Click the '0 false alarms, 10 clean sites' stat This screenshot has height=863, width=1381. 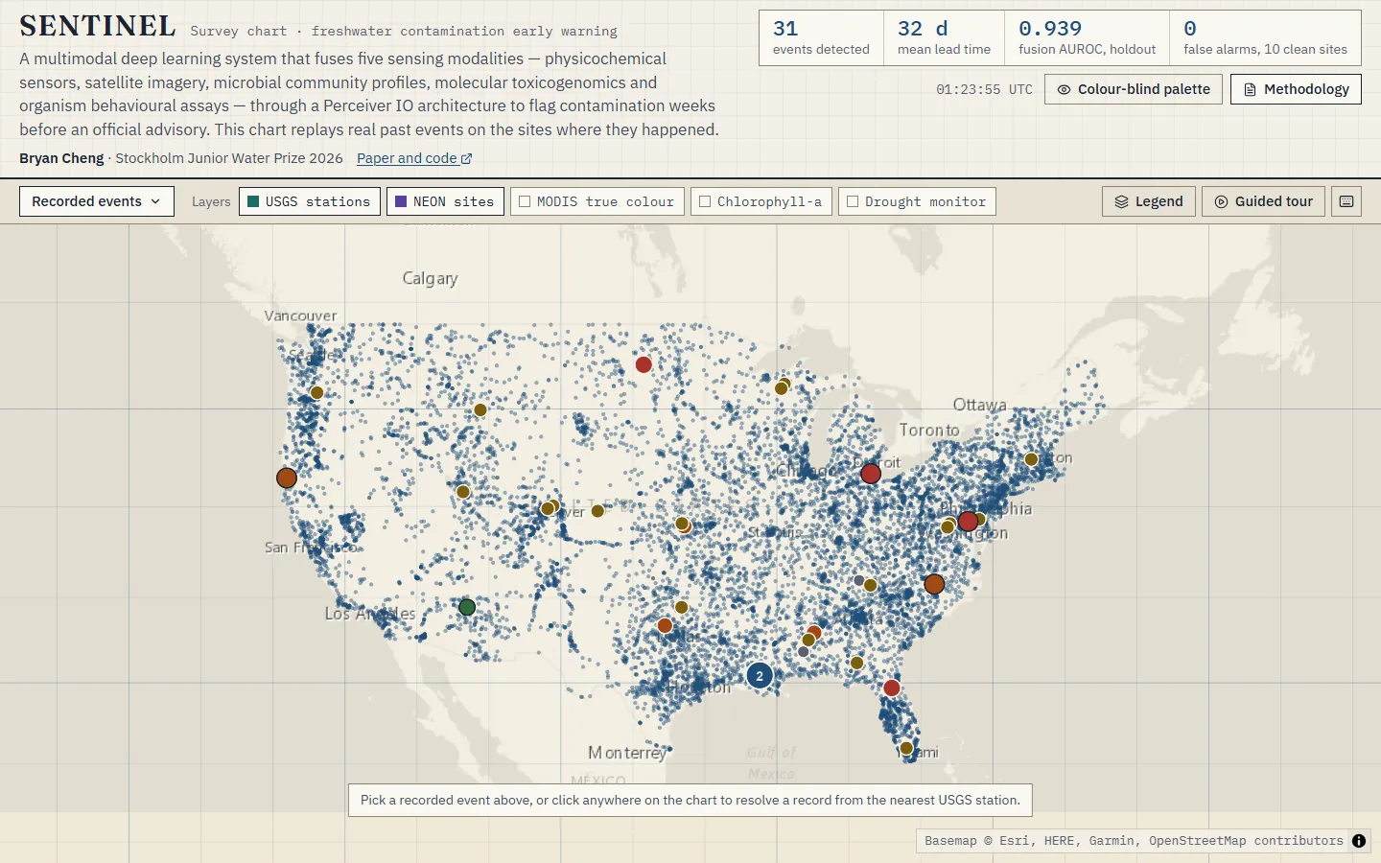point(1265,38)
